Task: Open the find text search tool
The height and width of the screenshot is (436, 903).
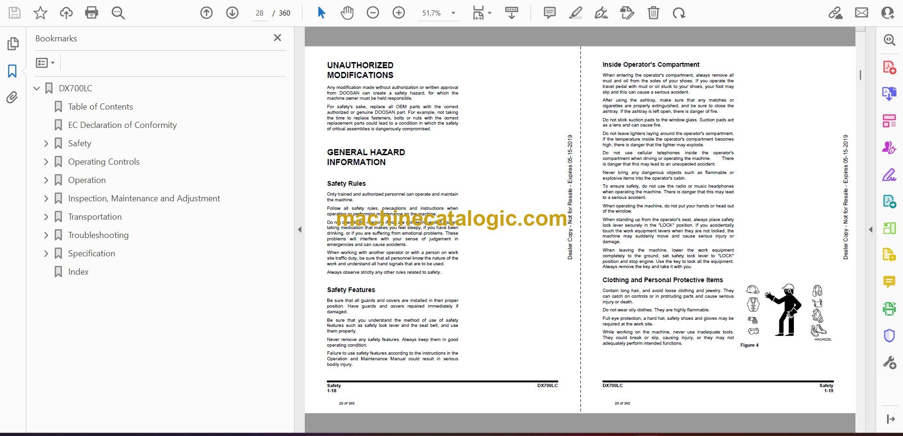Action: (x=118, y=13)
